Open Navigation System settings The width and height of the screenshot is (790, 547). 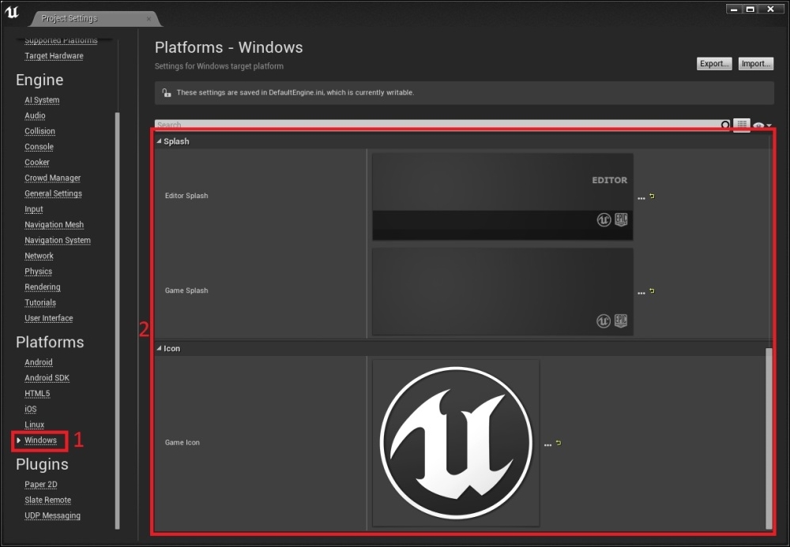point(58,241)
